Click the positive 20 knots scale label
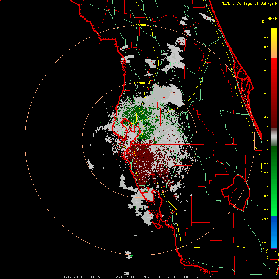 tap(266, 117)
